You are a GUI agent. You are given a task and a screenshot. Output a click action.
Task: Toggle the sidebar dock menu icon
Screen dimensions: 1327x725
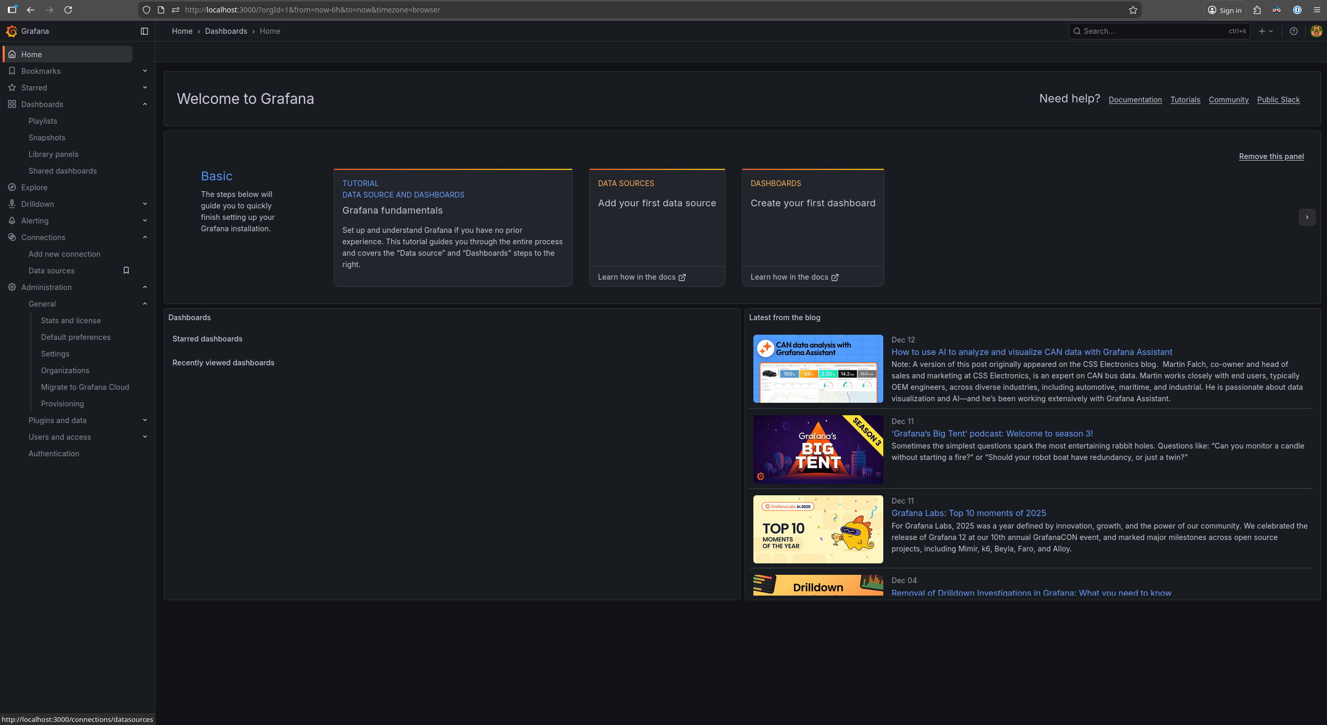click(144, 31)
